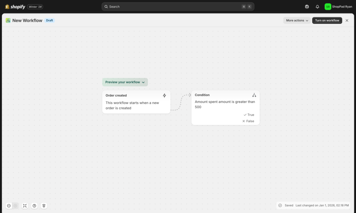Screen dimensions: 356x213
Task: Select the True branch on the Condition
Action: pyautogui.click(x=248, y=115)
